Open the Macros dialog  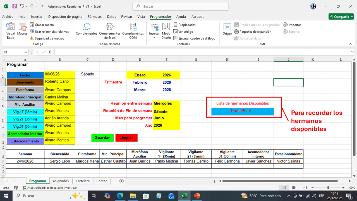coord(22,29)
